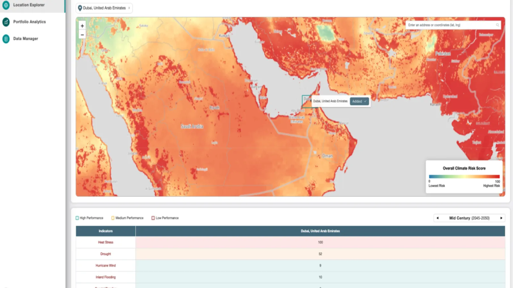Screen dimensions: 513x288
Task: Select the Inland Flooding indicator row
Action: point(290,277)
